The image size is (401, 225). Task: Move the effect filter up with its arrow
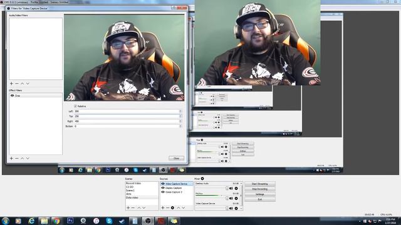tap(23, 158)
